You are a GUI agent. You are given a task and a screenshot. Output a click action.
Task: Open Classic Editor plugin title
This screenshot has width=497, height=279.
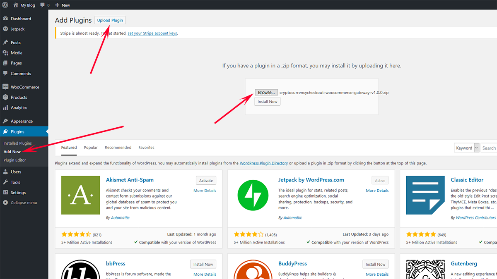coord(467,180)
